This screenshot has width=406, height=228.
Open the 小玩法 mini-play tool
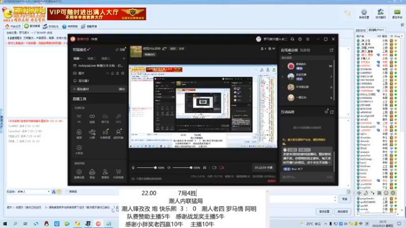point(79,149)
